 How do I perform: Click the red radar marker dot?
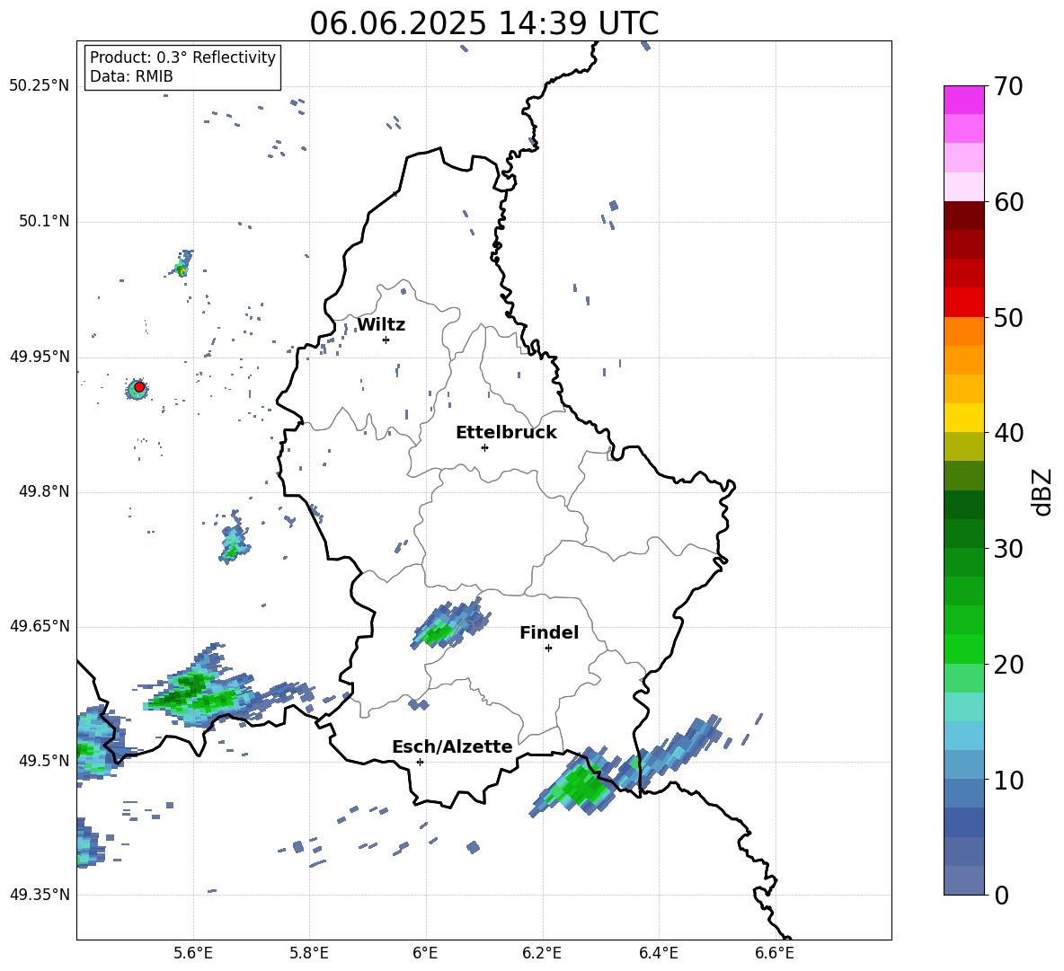coord(139,387)
